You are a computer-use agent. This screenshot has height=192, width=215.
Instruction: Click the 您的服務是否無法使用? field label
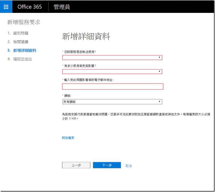click(x=80, y=52)
